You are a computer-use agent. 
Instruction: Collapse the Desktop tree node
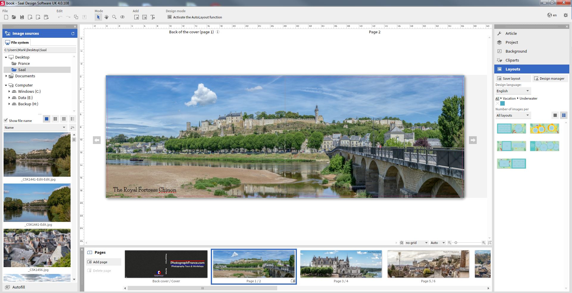(x=6, y=57)
